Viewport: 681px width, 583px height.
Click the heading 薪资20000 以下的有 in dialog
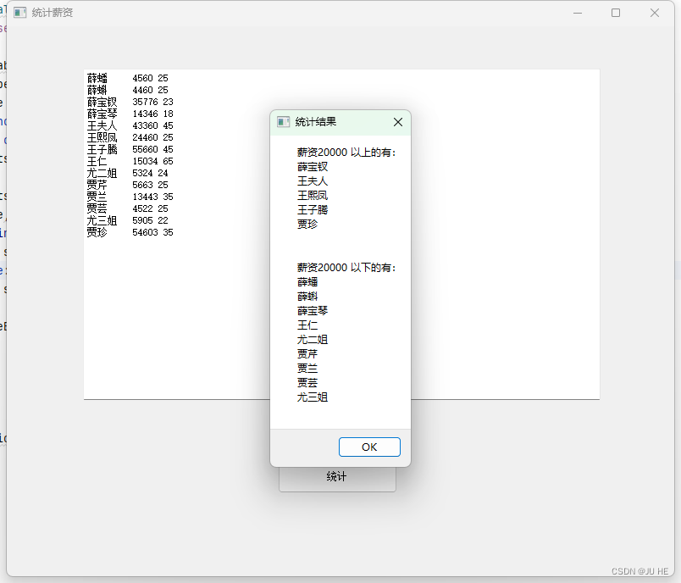point(346,268)
